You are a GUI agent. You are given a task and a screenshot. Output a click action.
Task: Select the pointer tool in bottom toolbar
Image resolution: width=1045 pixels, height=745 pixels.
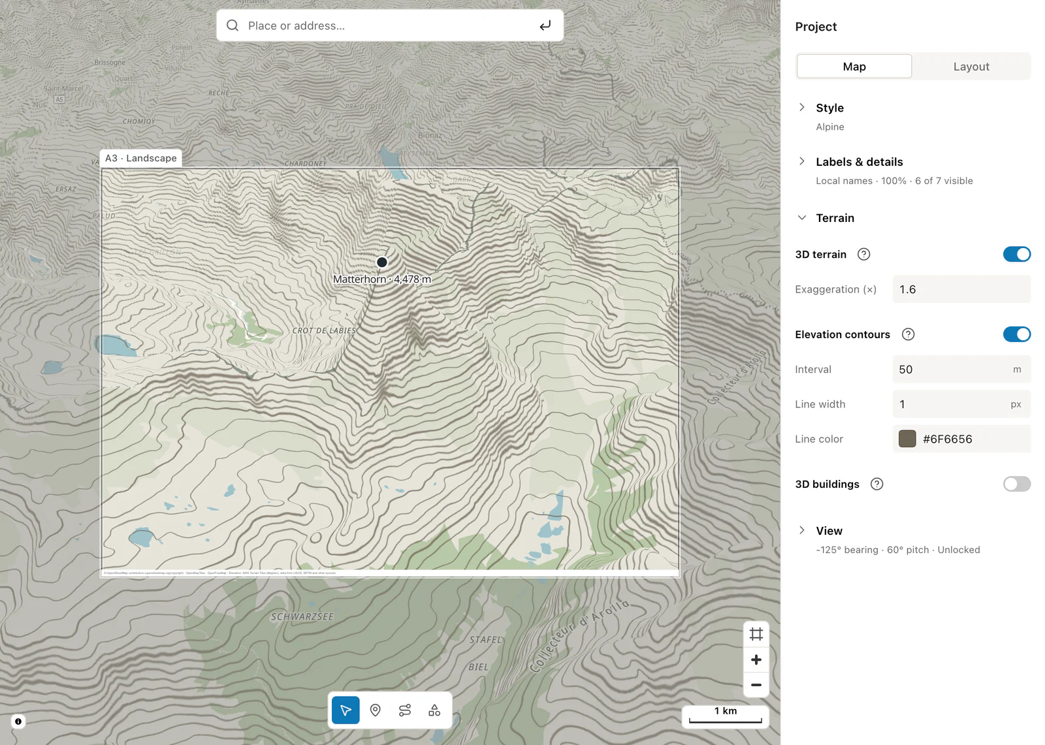pos(346,710)
